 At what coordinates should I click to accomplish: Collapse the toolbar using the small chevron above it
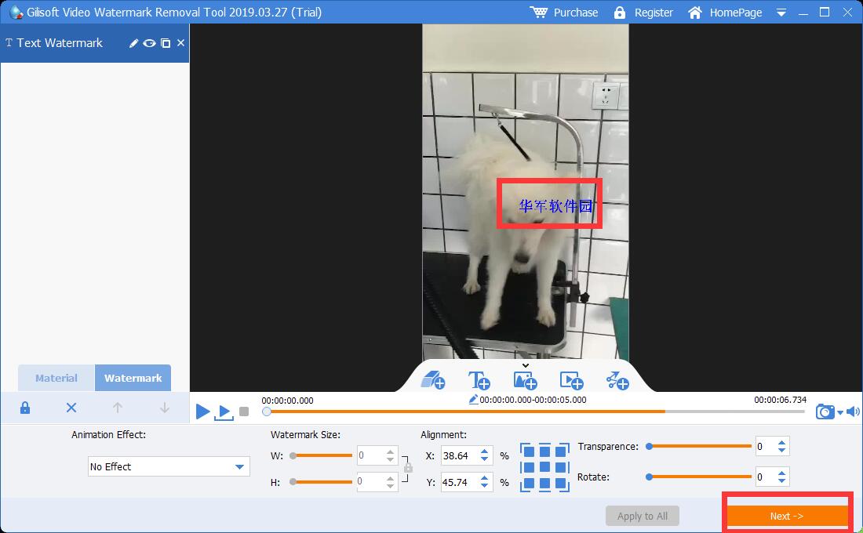(x=526, y=365)
